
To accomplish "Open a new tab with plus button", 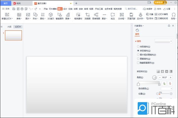I will tap(76, 3).
